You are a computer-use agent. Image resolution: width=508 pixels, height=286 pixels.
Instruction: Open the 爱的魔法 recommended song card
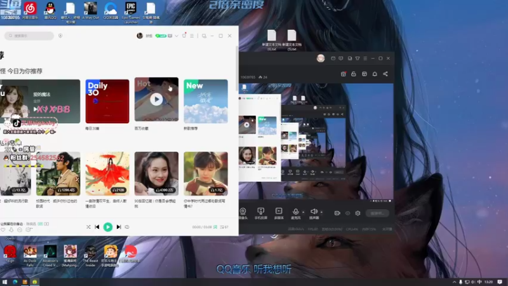(x=40, y=101)
